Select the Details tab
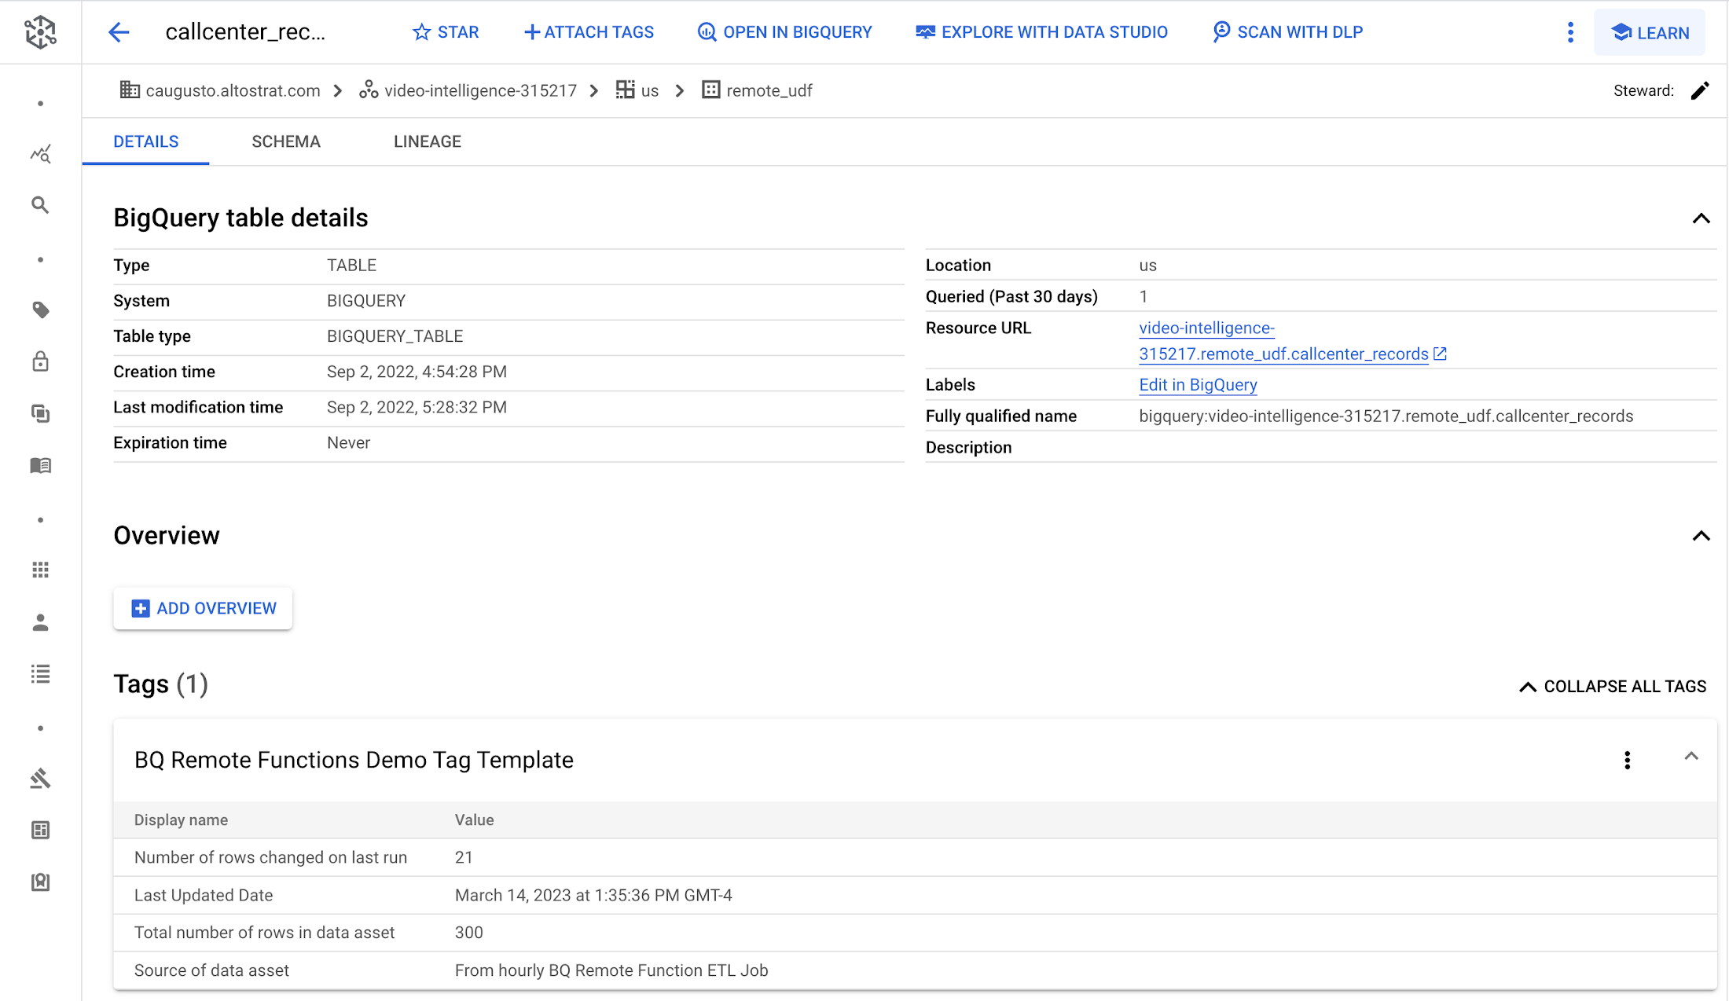Screen dimensions: 1729x1001 point(146,141)
